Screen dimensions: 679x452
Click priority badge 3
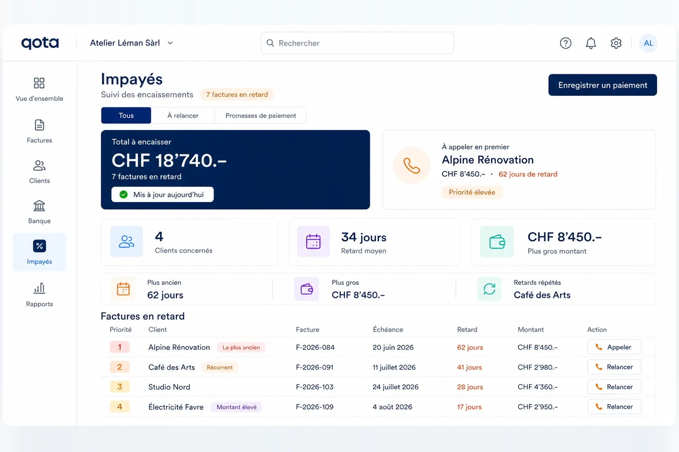coord(119,387)
